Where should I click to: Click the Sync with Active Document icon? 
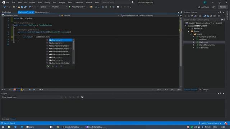(x=204, y=16)
